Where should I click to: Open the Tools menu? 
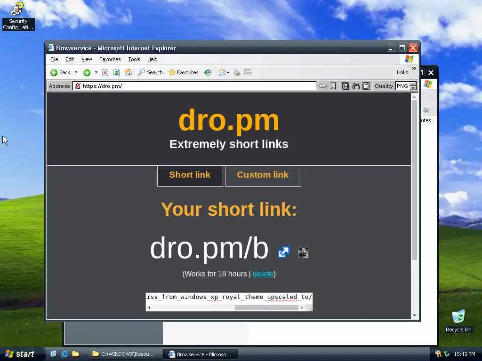[x=134, y=59]
